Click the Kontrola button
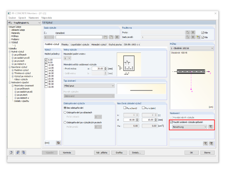This screenshot has height=177, width=236. (x=67, y=152)
